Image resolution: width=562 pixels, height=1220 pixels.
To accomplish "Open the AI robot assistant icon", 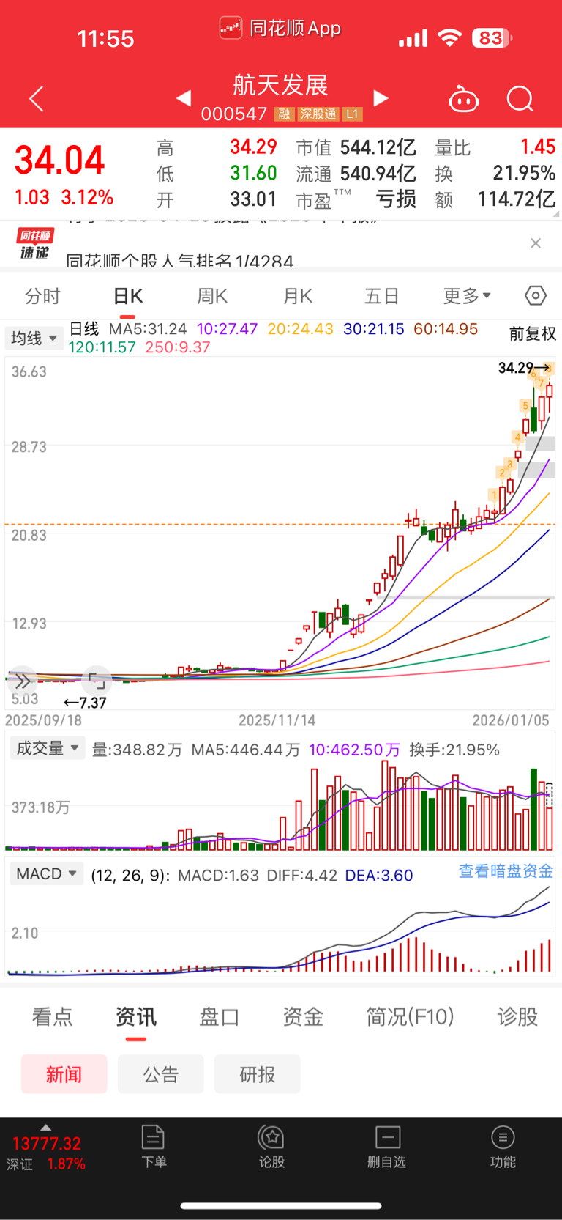I will coord(463,98).
